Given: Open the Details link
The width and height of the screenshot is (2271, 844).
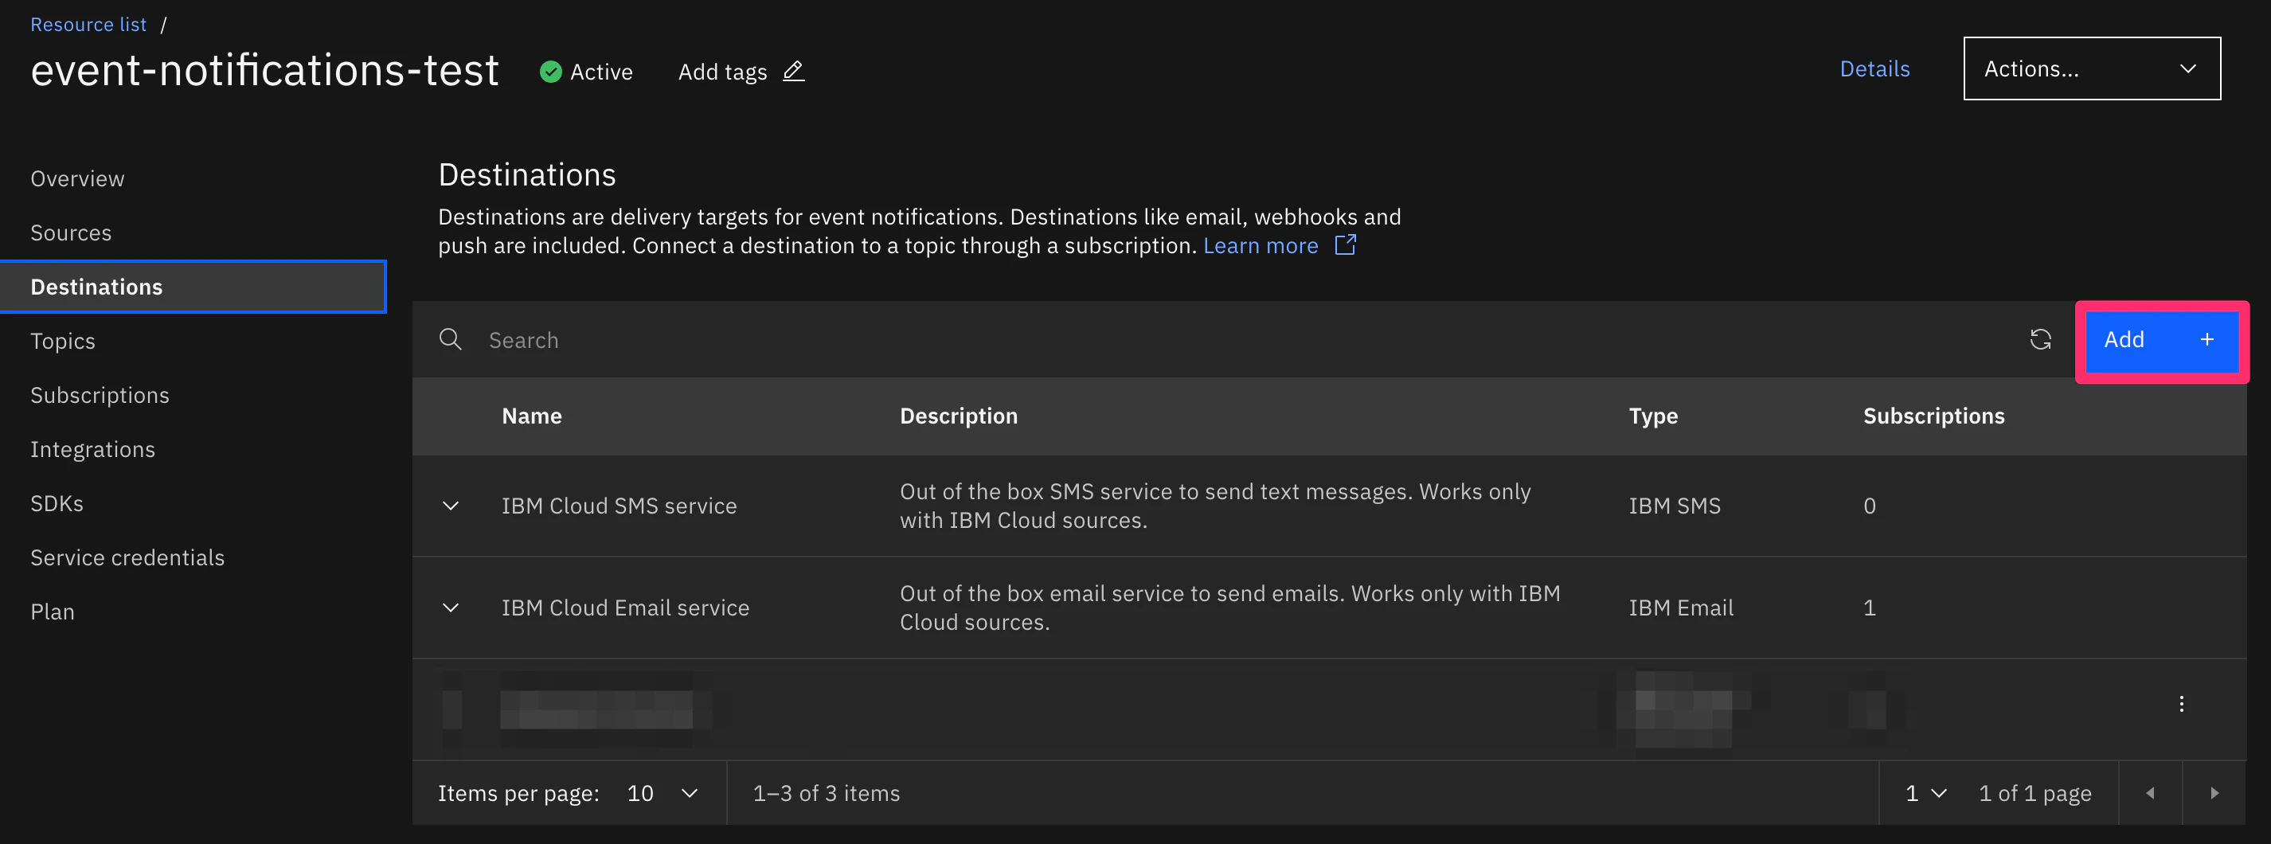Looking at the screenshot, I should click(1874, 68).
